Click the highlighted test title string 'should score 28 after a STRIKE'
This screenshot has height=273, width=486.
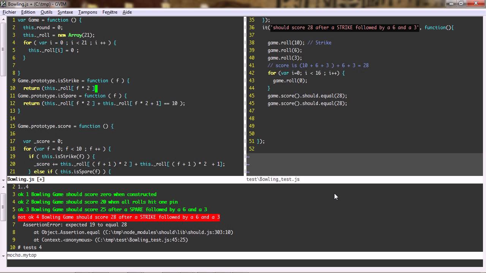point(344,28)
